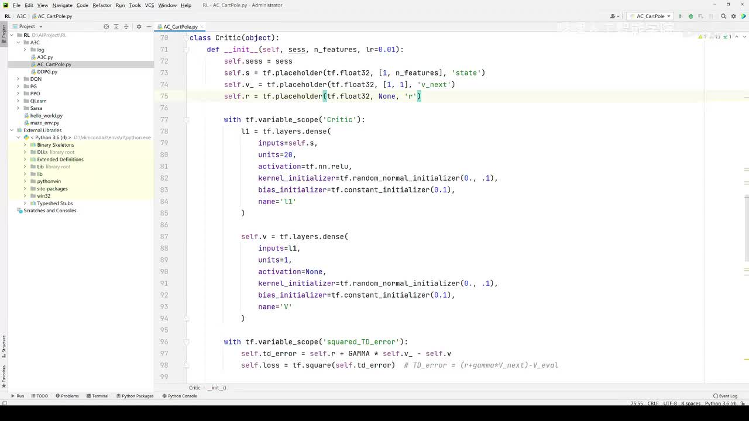Click the Python 3.6 (rl) interpreter status
The height and width of the screenshot is (421, 749).
click(721, 403)
